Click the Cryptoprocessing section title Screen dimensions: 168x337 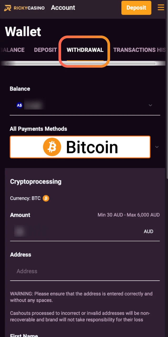click(36, 182)
